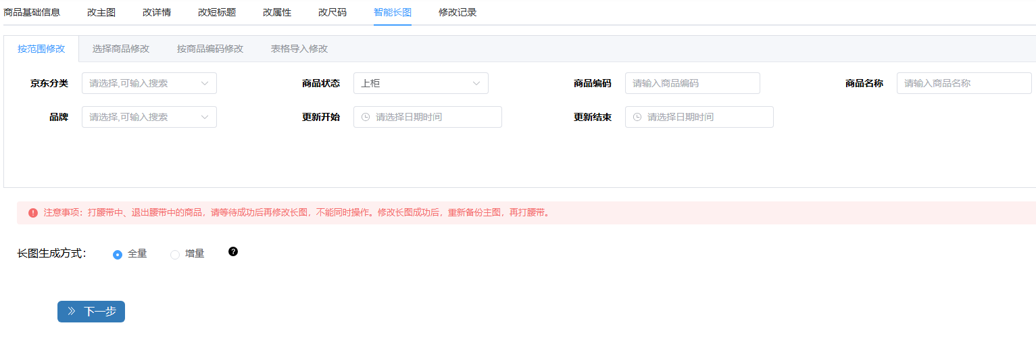Switch to the 改主图 tab
Screen dimensions: 1036x340
[x=101, y=12]
